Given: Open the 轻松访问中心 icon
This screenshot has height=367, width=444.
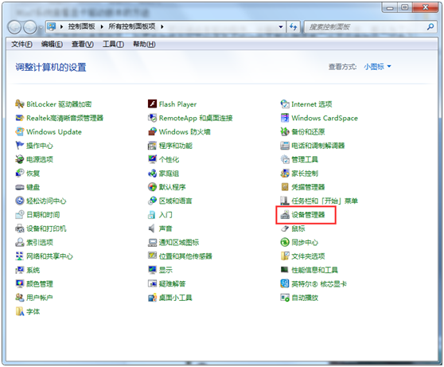Looking at the screenshot, I should tap(19, 201).
